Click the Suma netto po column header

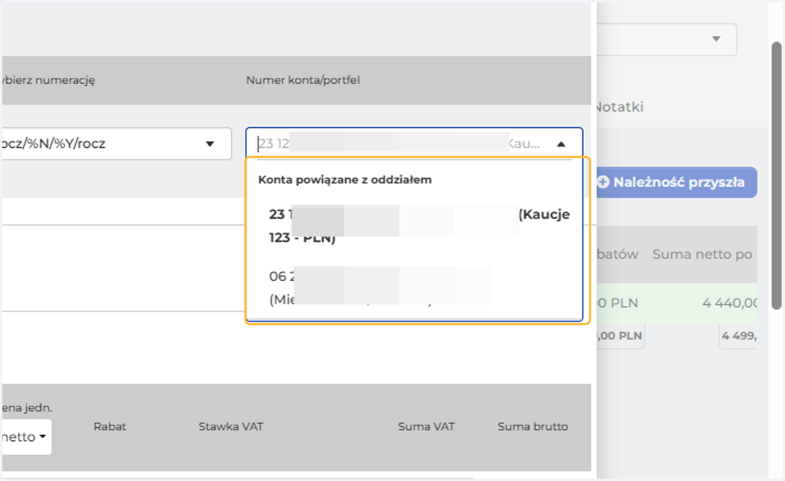pyautogui.click(x=703, y=254)
